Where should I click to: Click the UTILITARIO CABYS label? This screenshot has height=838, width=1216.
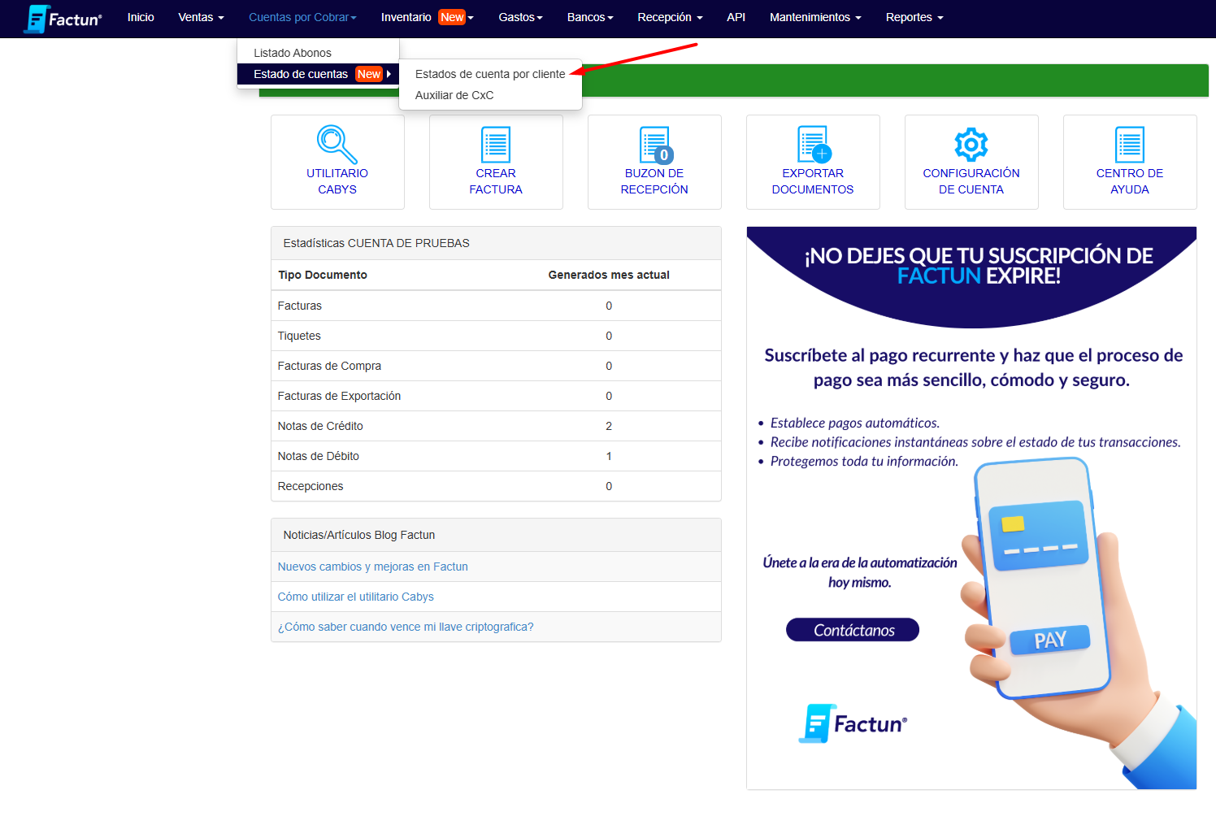tap(337, 181)
